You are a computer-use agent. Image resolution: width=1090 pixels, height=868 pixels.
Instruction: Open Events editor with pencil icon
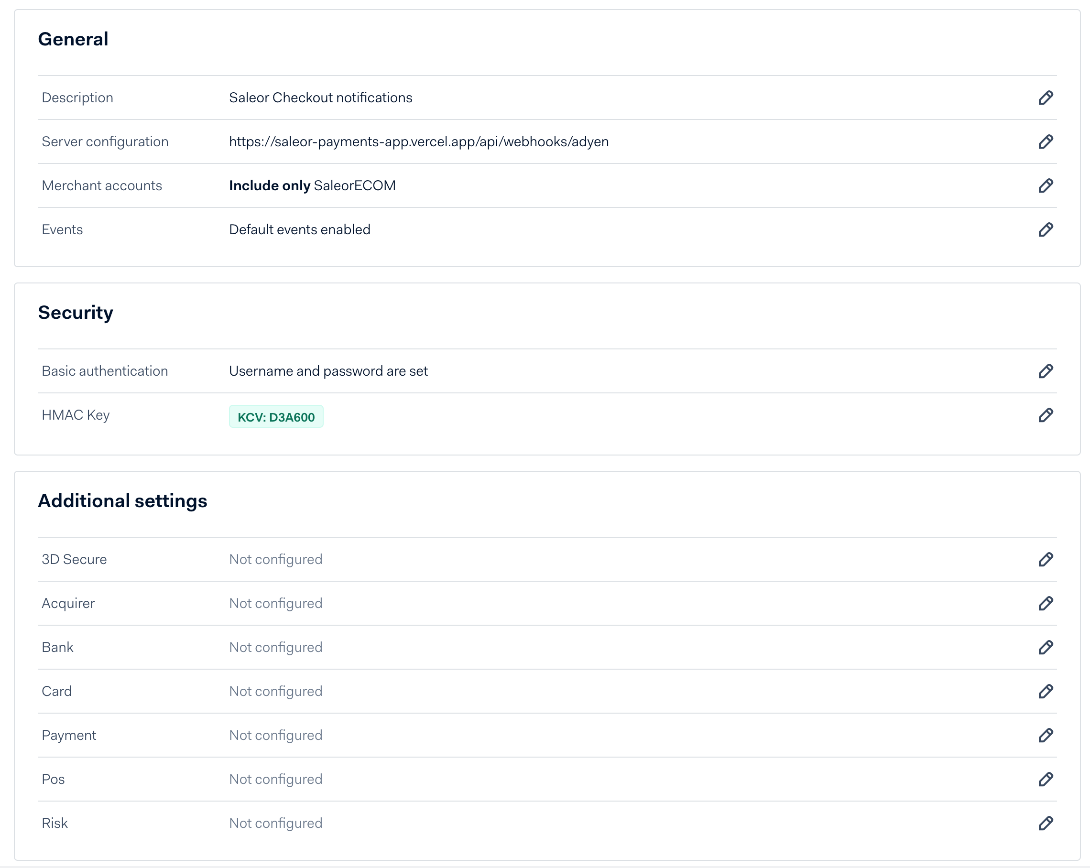click(x=1046, y=229)
